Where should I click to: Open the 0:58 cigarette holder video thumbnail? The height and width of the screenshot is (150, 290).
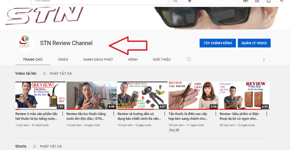194,95
